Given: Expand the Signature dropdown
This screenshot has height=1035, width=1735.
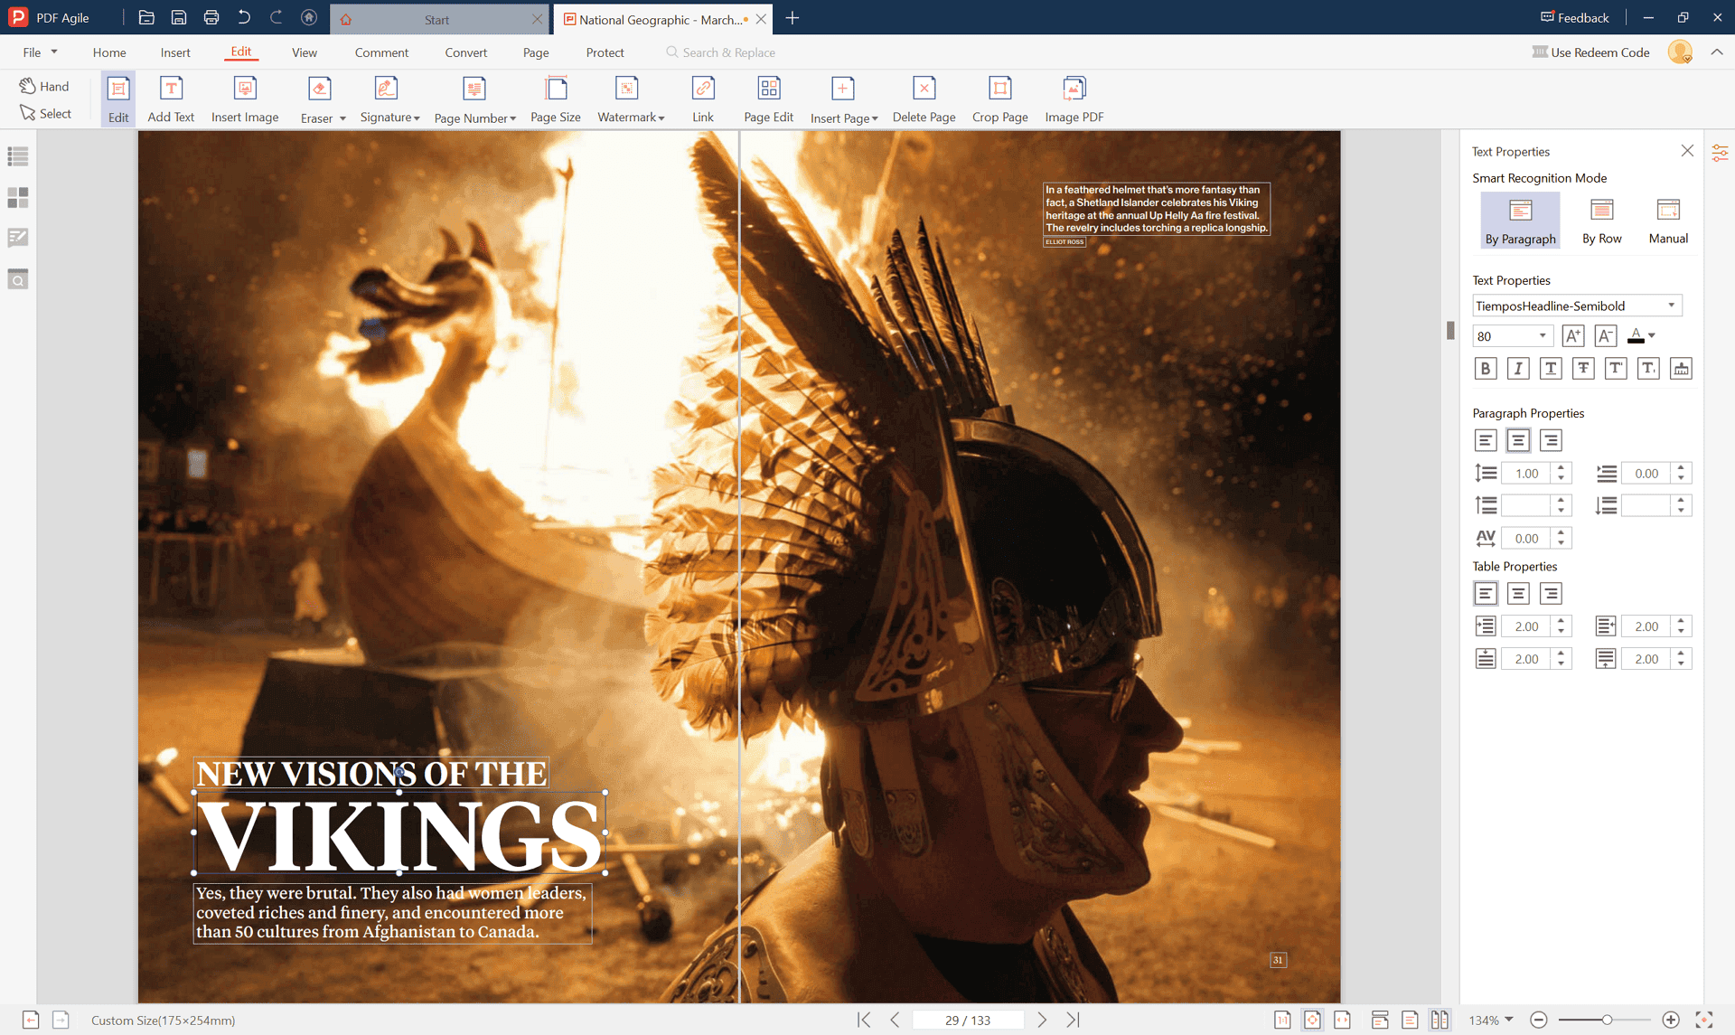Looking at the screenshot, I should [x=417, y=118].
